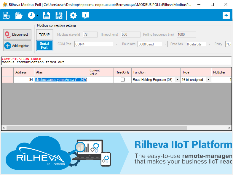Expand the Function dropdown for Read Holding Registers

point(177,80)
